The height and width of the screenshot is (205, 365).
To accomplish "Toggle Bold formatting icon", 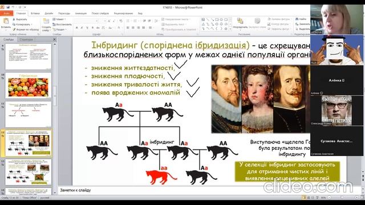I will click(77, 28).
